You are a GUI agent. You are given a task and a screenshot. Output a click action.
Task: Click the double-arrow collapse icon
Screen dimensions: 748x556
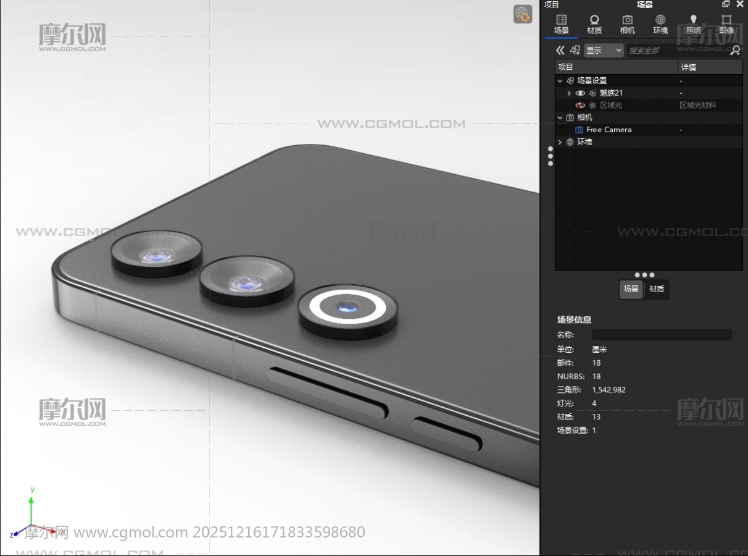pyautogui.click(x=560, y=51)
